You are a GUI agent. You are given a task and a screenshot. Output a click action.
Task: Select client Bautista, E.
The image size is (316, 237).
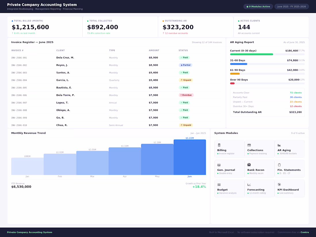point(64,88)
